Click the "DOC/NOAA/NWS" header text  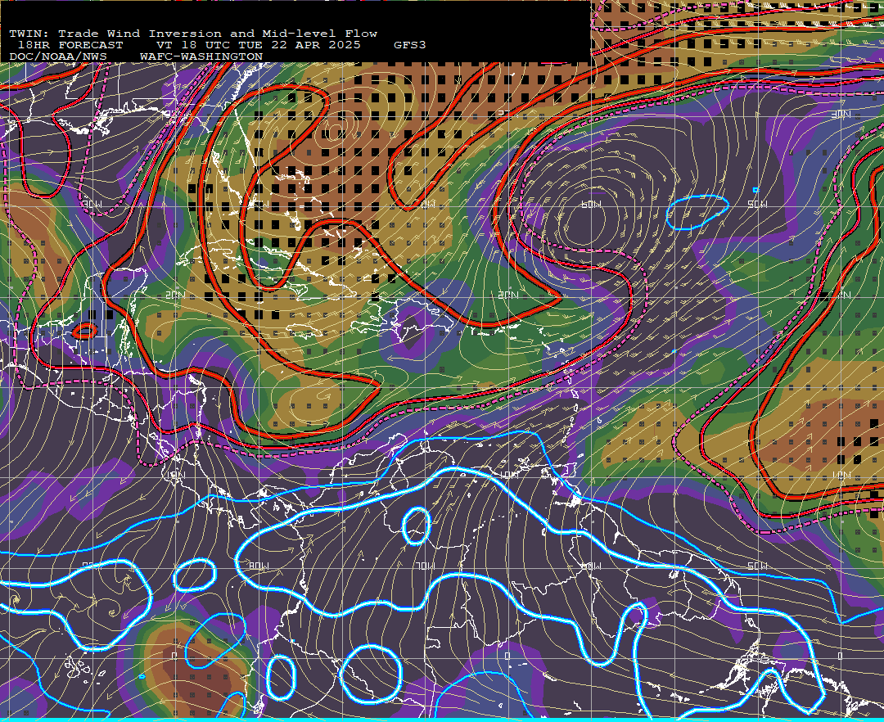coord(57,57)
